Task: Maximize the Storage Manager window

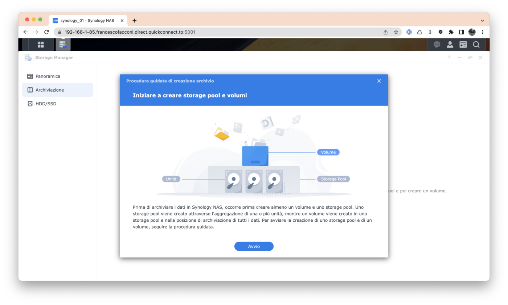Action: pyautogui.click(x=470, y=58)
